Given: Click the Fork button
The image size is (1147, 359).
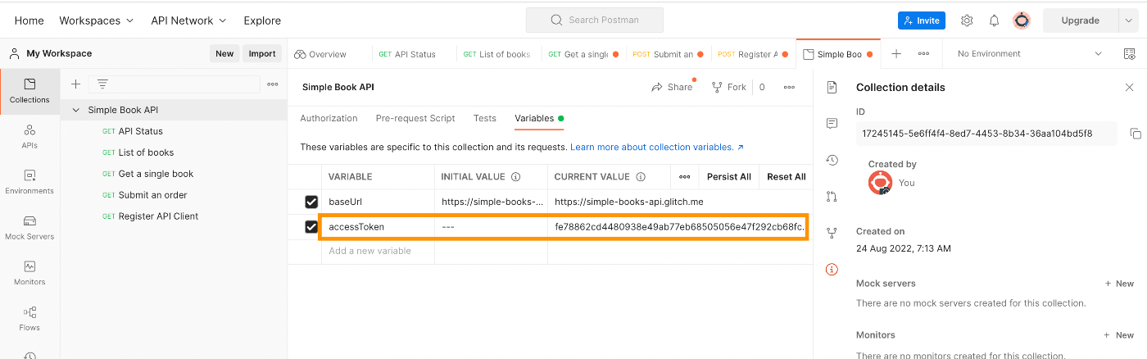Looking at the screenshot, I should point(729,87).
